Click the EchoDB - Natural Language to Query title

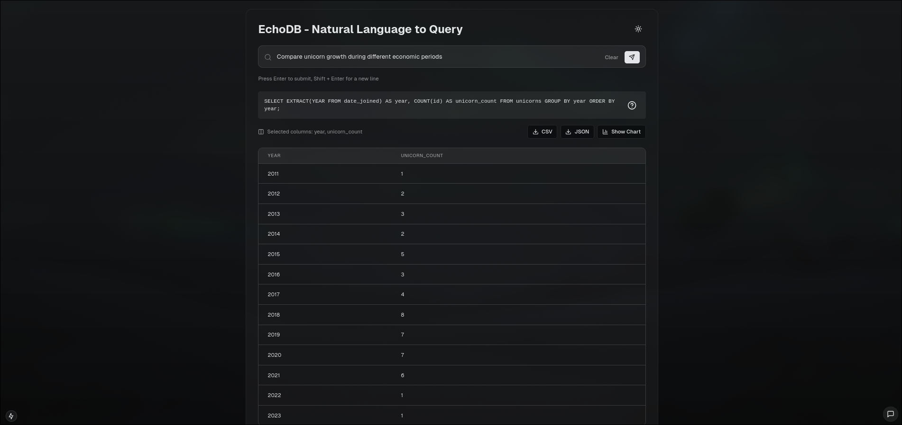pos(360,29)
